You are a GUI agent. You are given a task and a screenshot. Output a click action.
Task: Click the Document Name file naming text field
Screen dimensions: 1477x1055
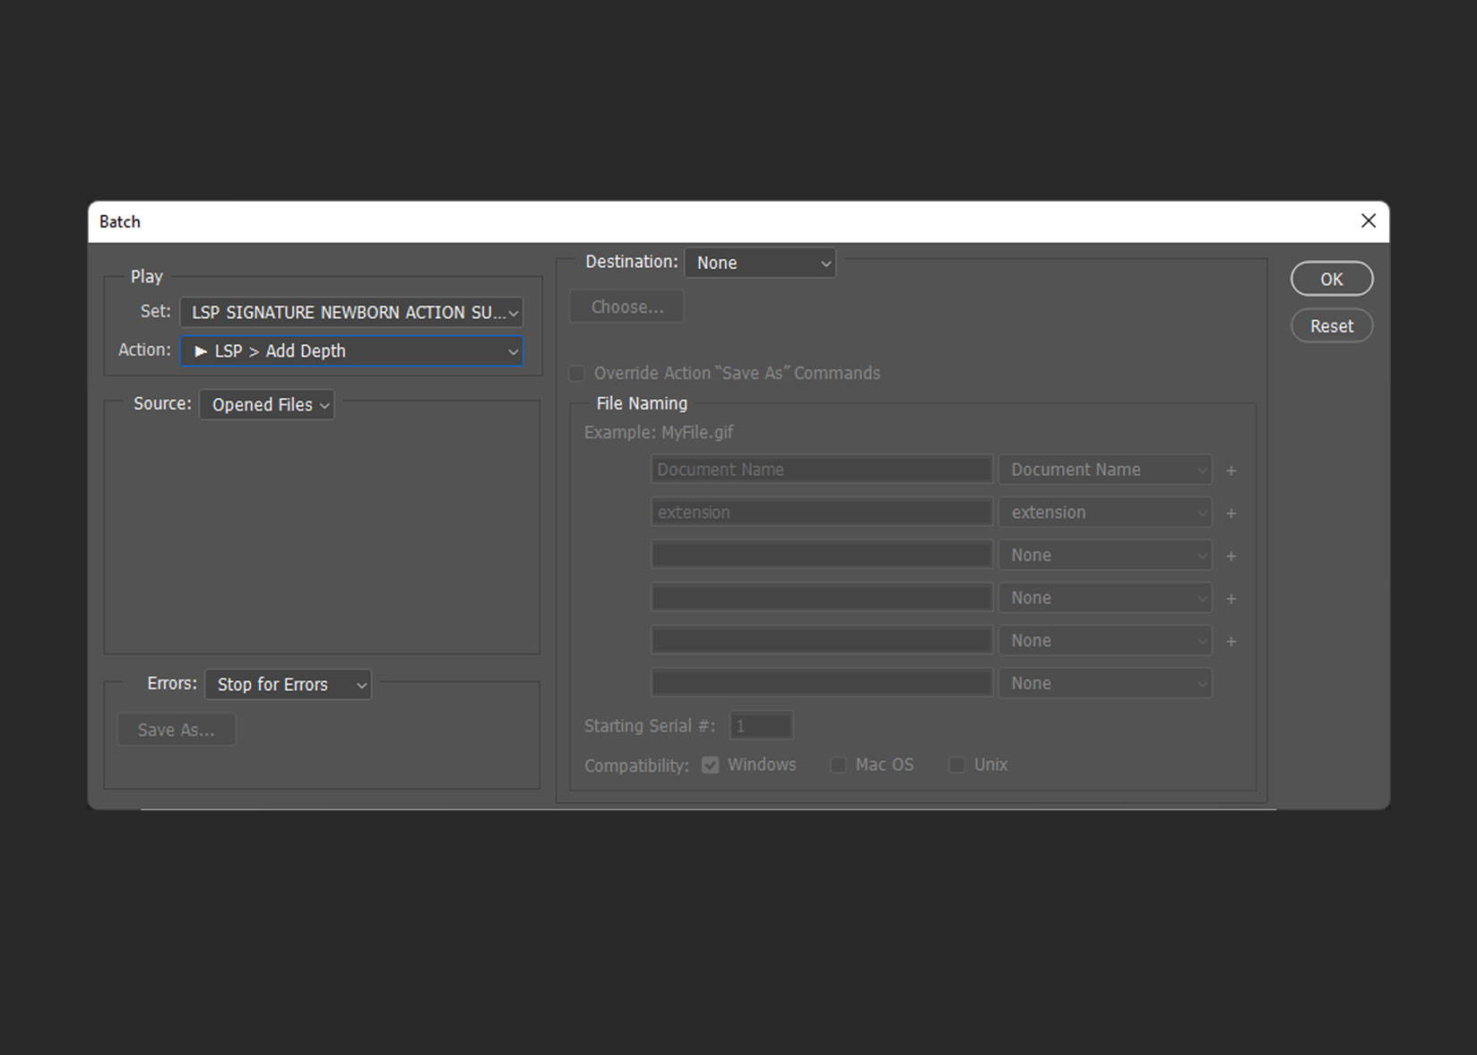(x=822, y=470)
